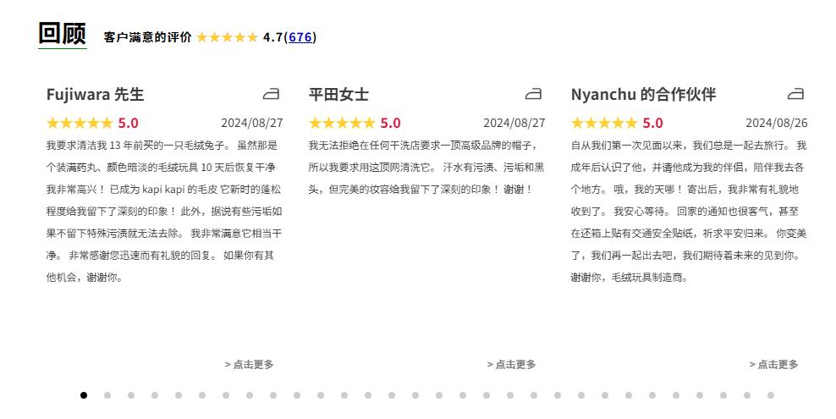Expand Nyanchu's review with 点击更多
The image size is (836, 419).
click(773, 365)
